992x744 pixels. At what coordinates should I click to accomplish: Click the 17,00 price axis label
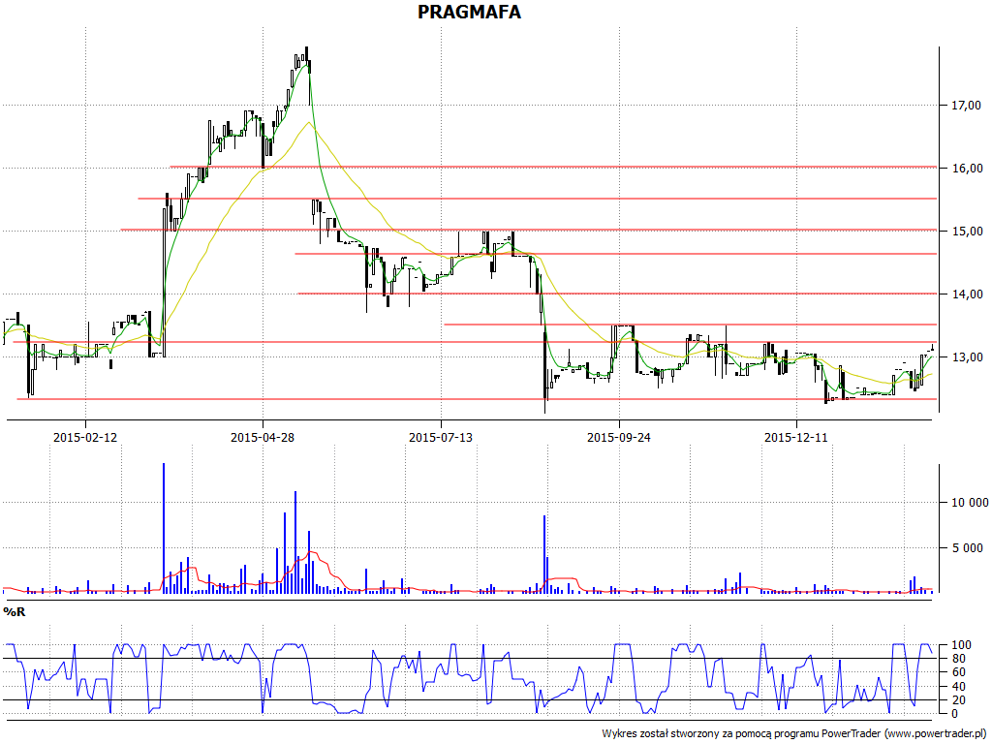coord(967,105)
